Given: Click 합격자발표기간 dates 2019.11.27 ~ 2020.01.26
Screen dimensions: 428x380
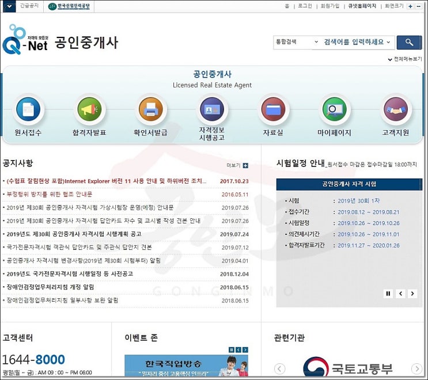Looking at the screenshot, I should point(369,245).
